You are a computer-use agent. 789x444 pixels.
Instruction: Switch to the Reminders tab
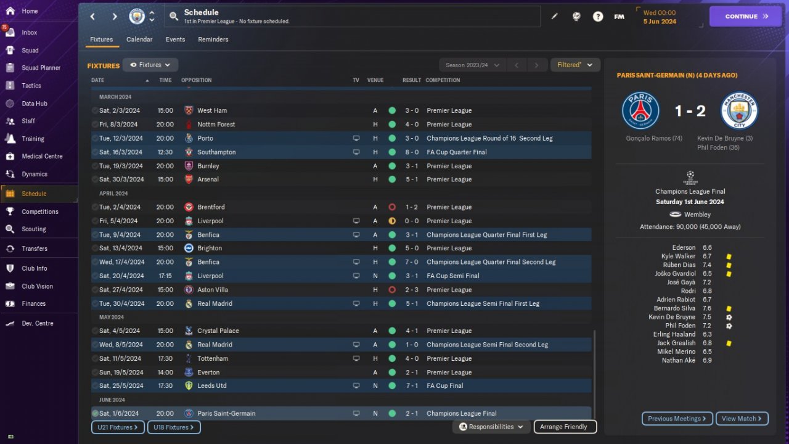pyautogui.click(x=213, y=39)
